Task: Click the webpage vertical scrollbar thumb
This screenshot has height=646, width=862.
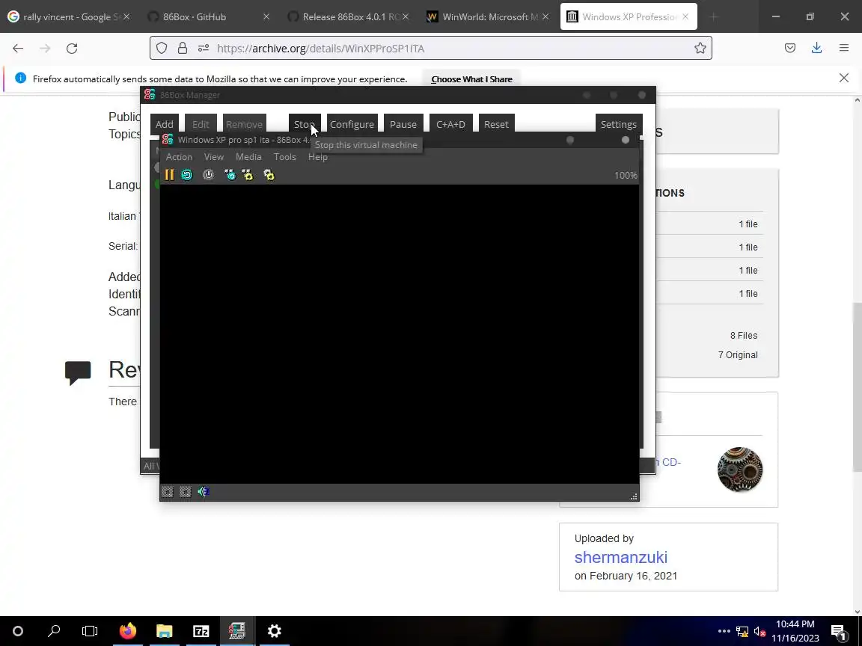Action: (857, 386)
